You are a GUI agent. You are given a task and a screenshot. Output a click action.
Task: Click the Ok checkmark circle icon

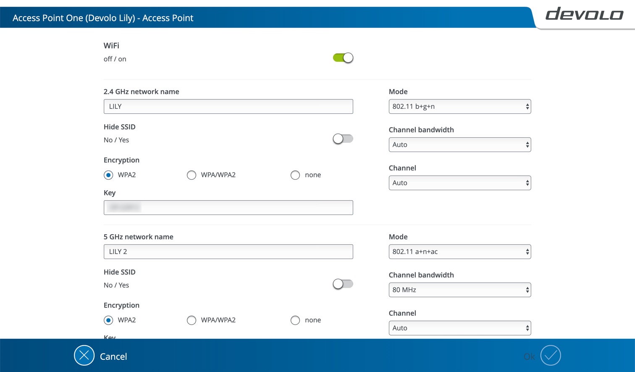click(551, 356)
